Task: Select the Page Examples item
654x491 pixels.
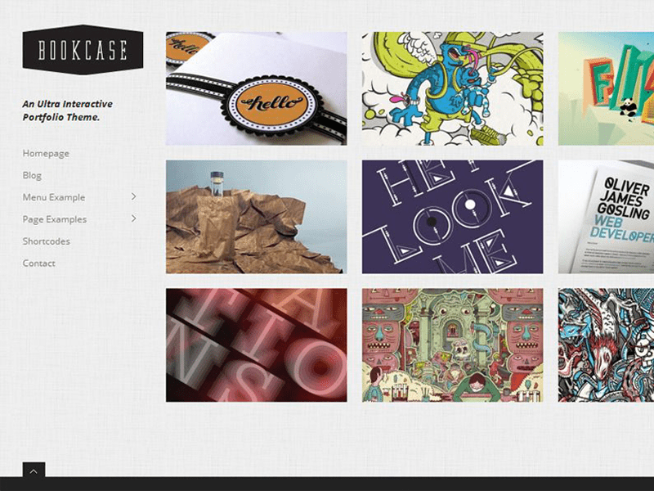Action: click(55, 219)
